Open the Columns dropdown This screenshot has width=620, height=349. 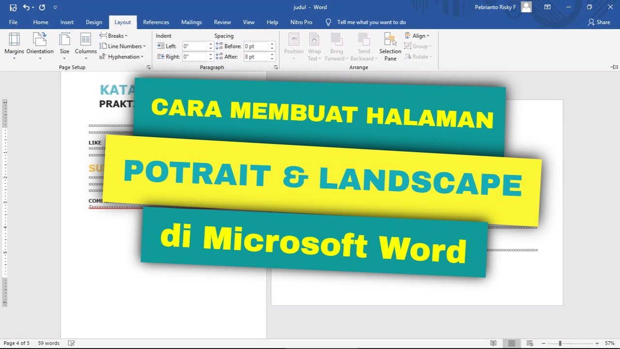pyautogui.click(x=86, y=47)
